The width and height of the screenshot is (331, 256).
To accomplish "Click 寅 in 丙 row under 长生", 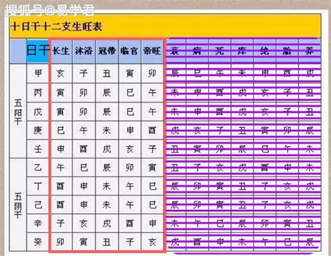I will point(61,93).
